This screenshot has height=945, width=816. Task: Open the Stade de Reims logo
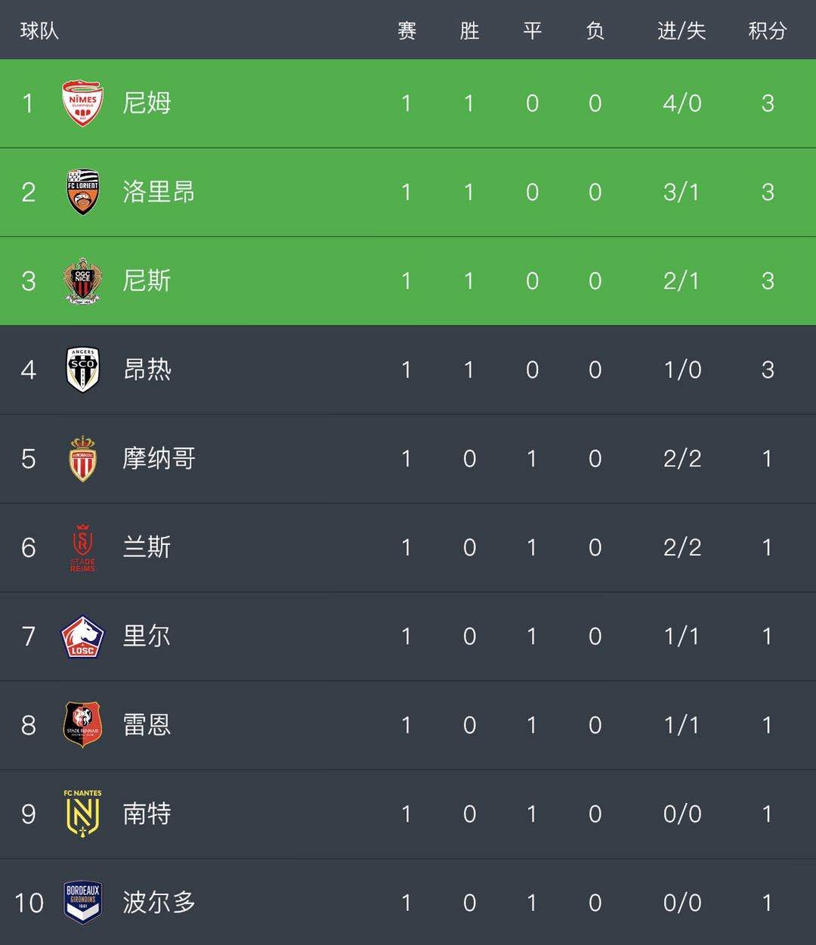point(82,547)
